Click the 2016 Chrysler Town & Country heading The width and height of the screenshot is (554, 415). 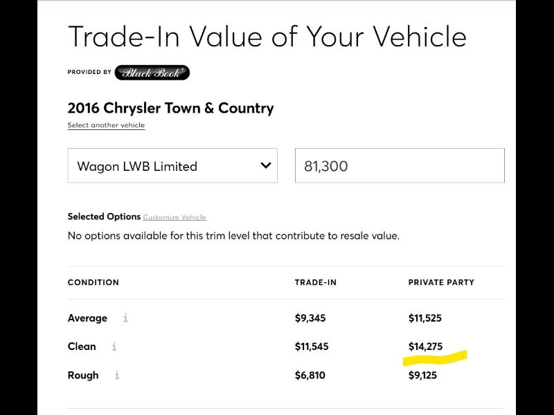click(x=170, y=108)
